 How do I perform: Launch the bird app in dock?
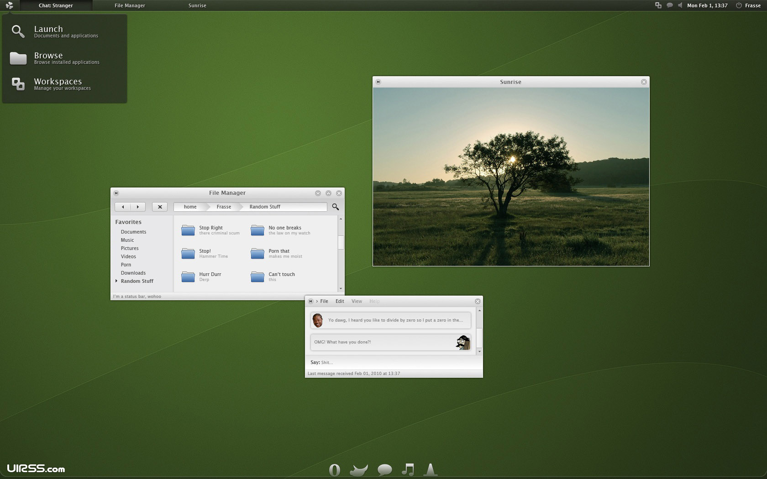tap(359, 470)
